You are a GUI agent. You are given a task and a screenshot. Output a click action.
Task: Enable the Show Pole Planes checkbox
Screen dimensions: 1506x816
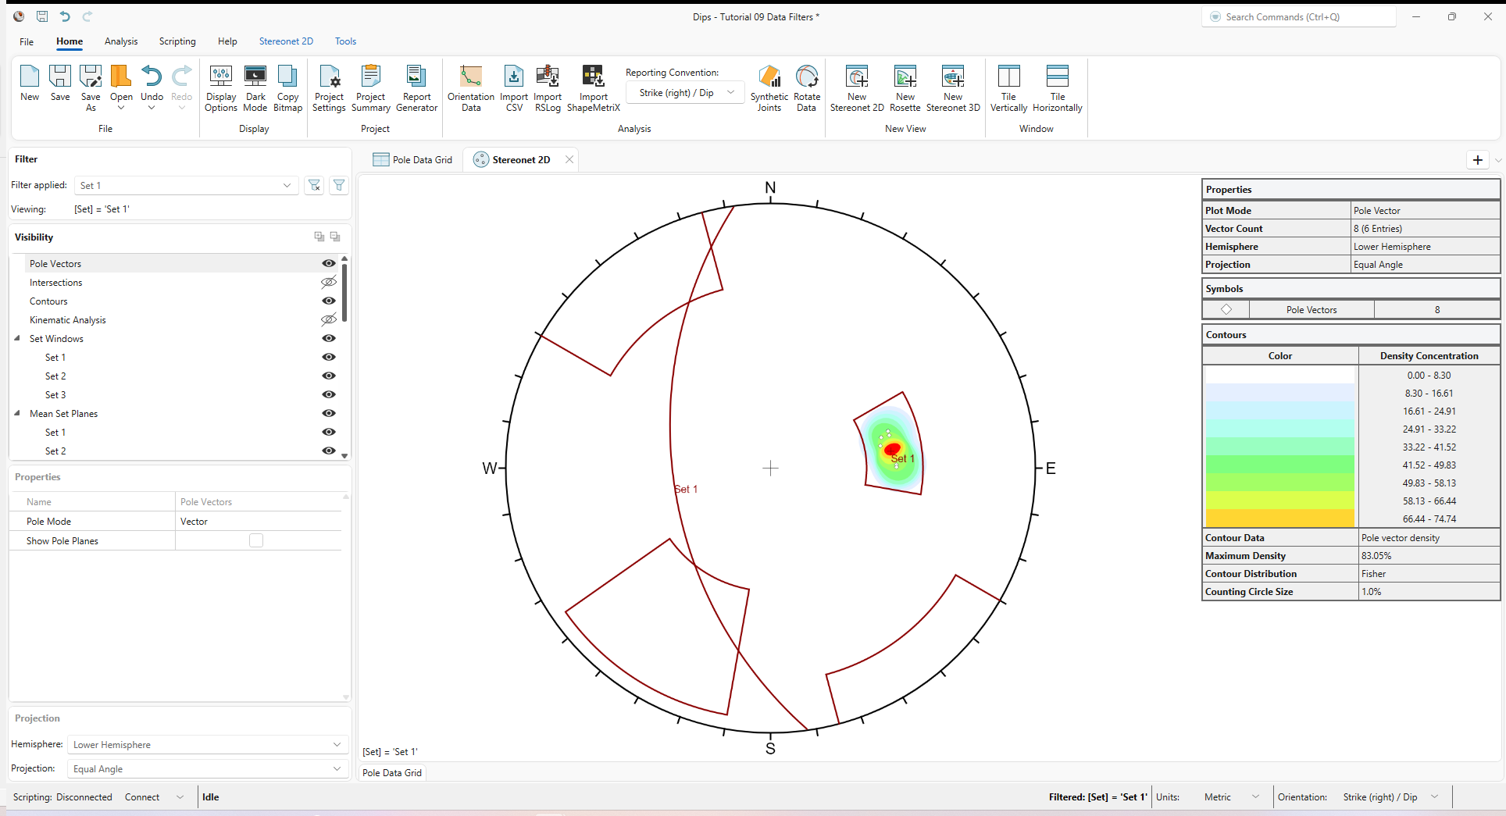click(257, 540)
